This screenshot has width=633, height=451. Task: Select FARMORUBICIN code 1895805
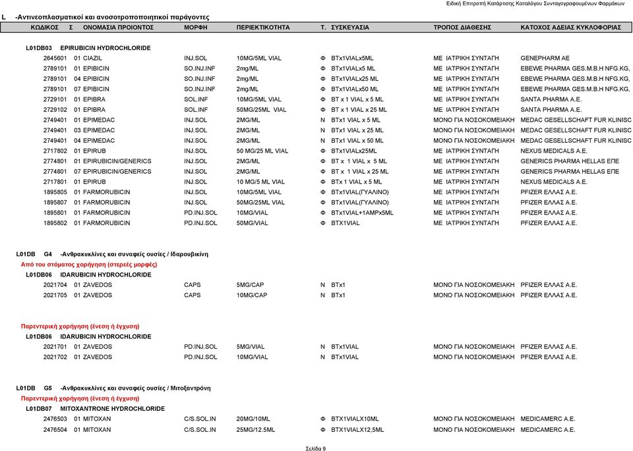point(55,192)
